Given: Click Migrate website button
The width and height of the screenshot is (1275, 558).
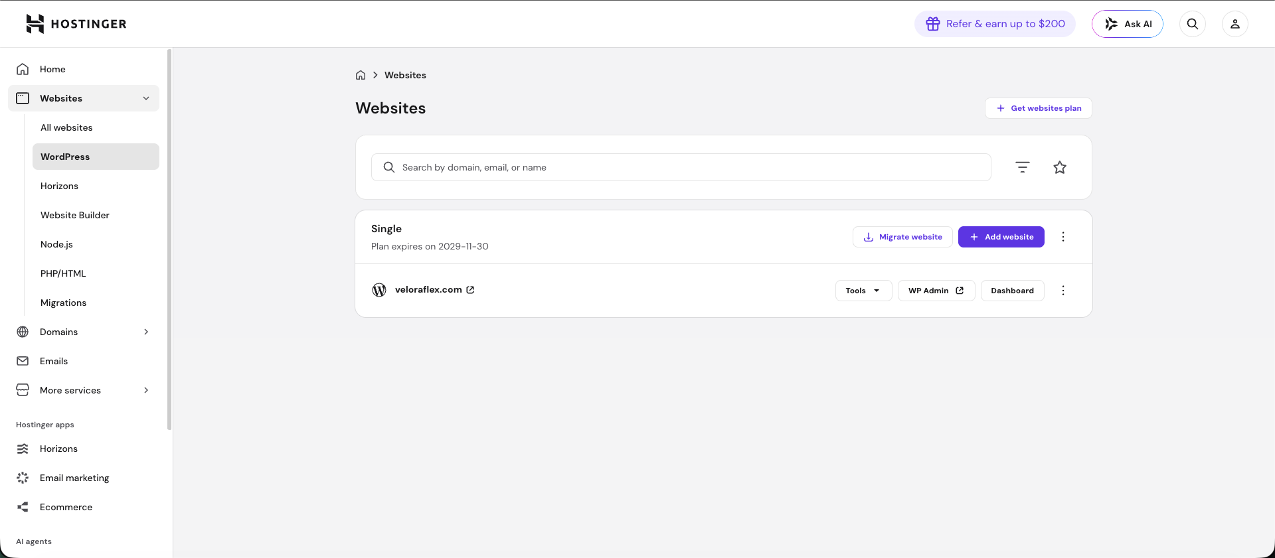Looking at the screenshot, I should [x=902, y=237].
